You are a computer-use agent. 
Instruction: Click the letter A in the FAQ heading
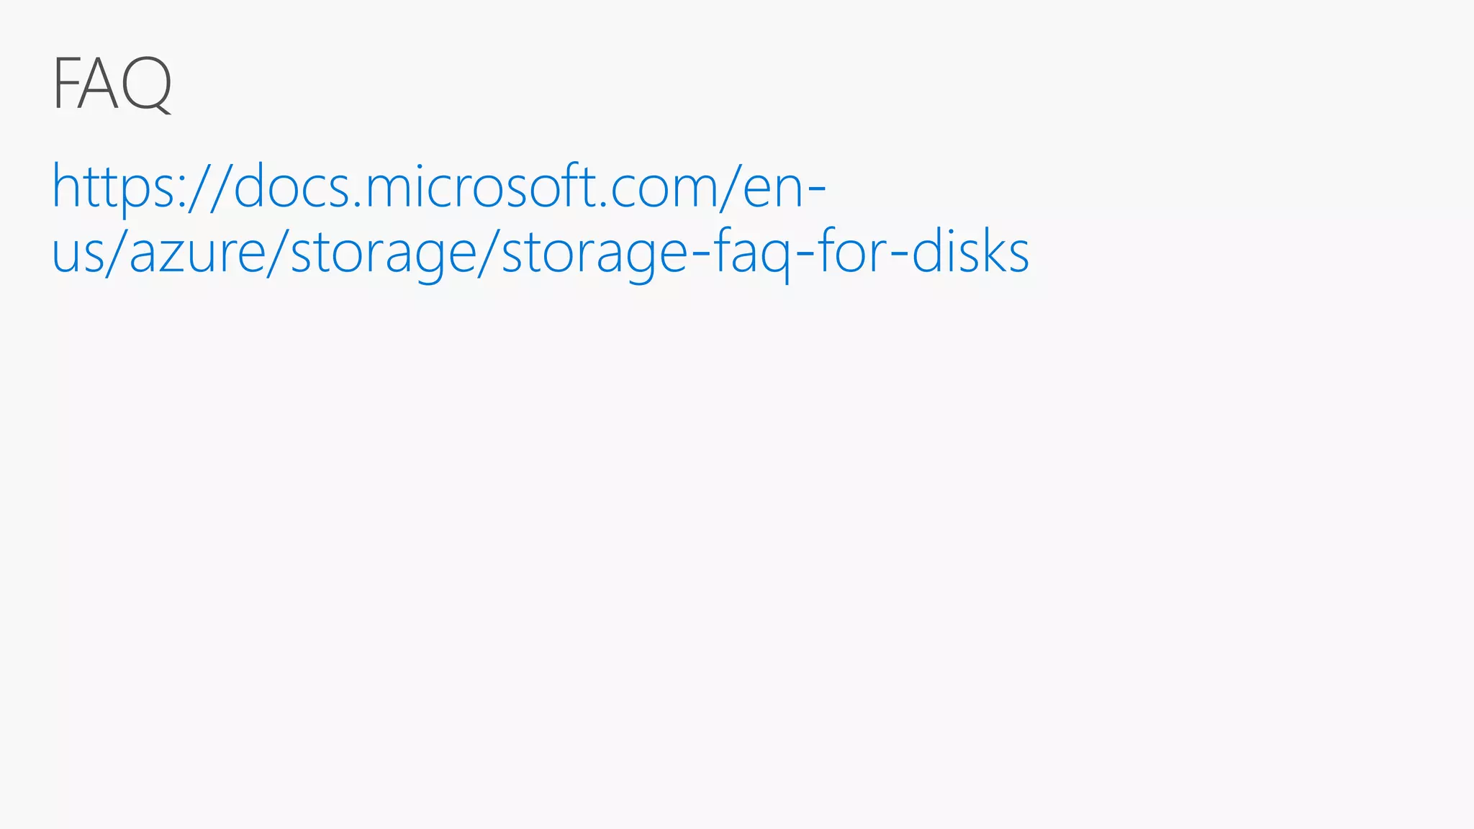point(99,83)
